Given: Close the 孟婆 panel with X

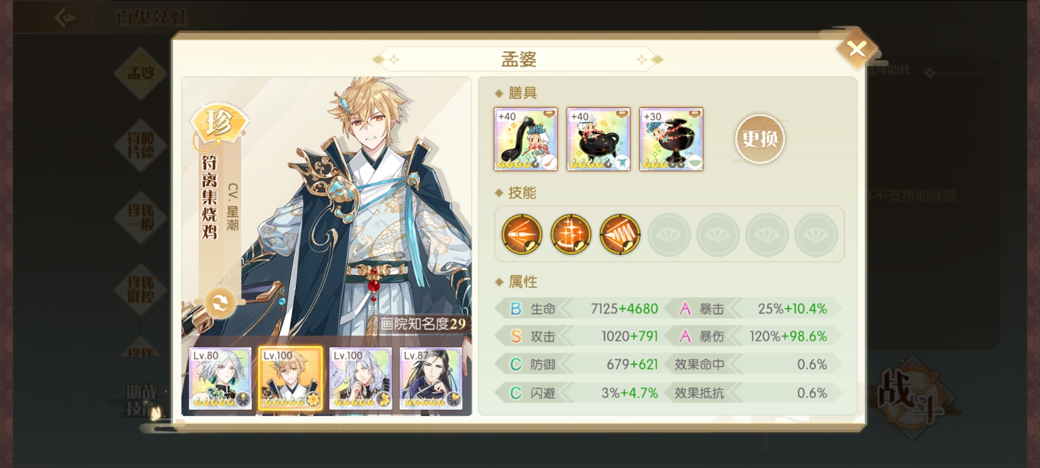Looking at the screenshot, I should [x=857, y=49].
